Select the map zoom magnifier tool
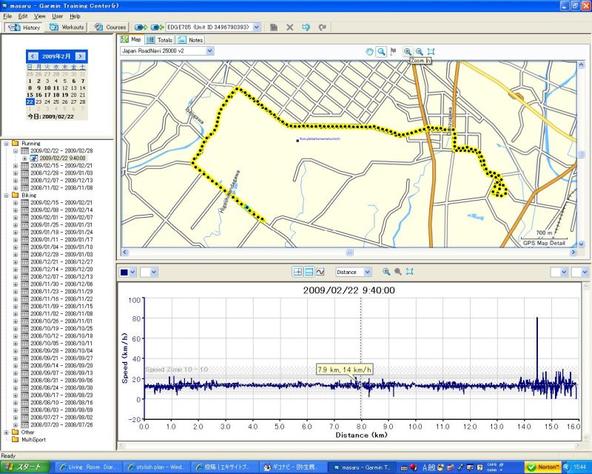The height and width of the screenshot is (474, 592). (381, 52)
